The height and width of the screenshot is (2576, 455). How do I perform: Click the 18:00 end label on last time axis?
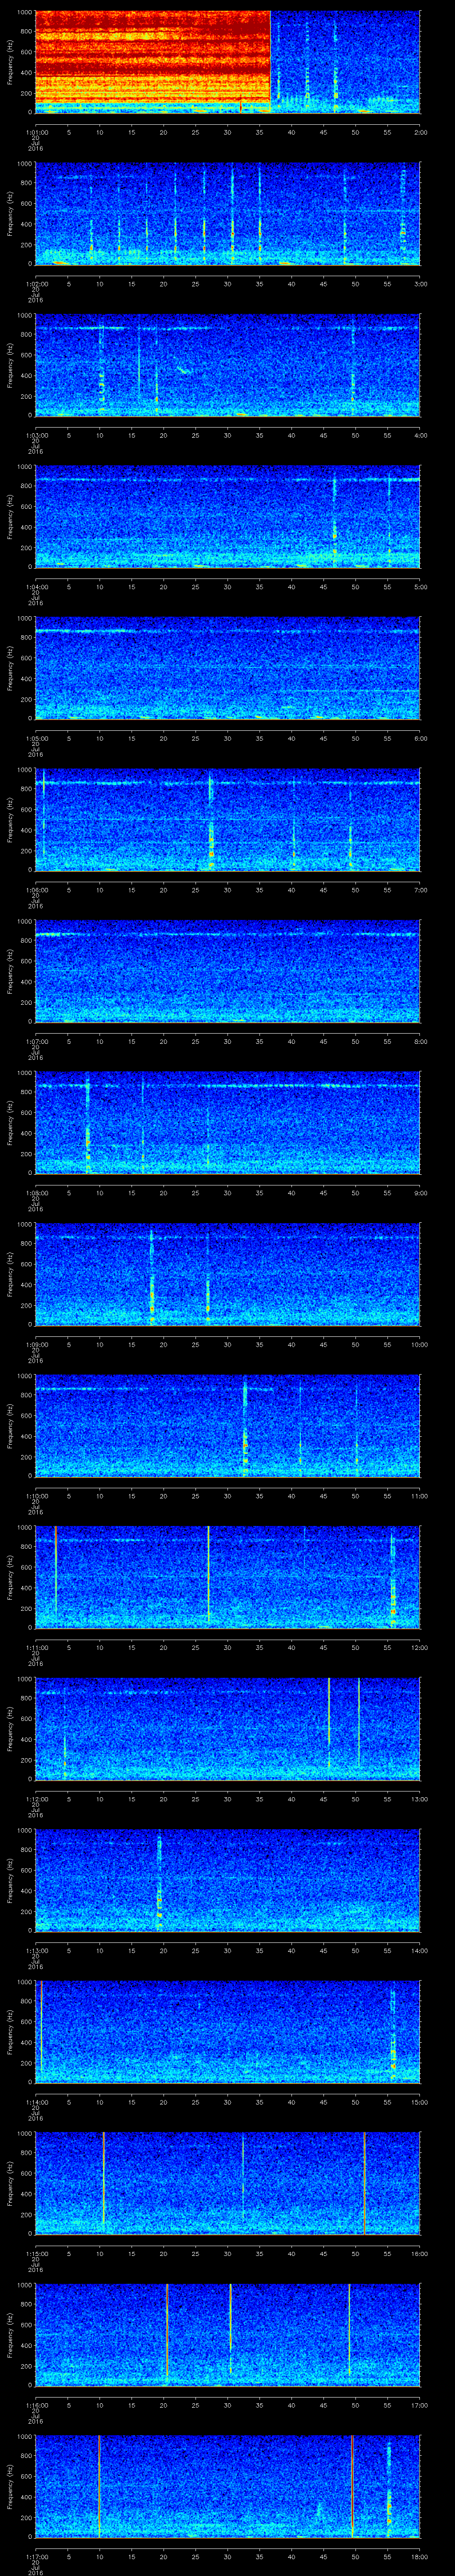[x=420, y=2556]
